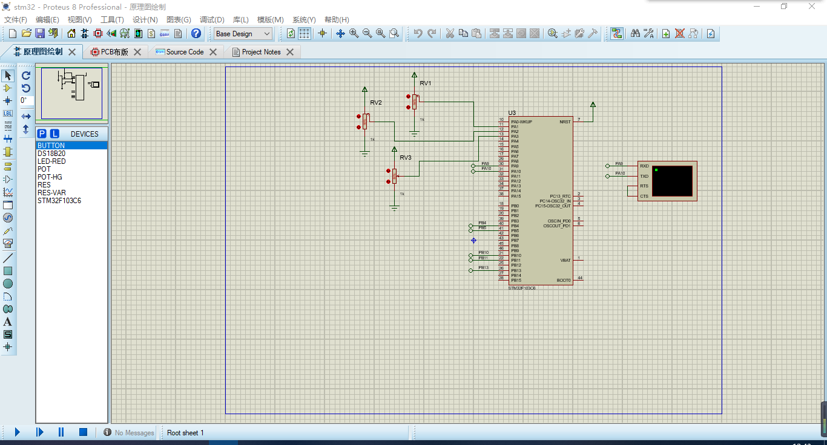Open the 3D Visualizer toolbar icon
Screen dimensions: 827x445
(111, 33)
